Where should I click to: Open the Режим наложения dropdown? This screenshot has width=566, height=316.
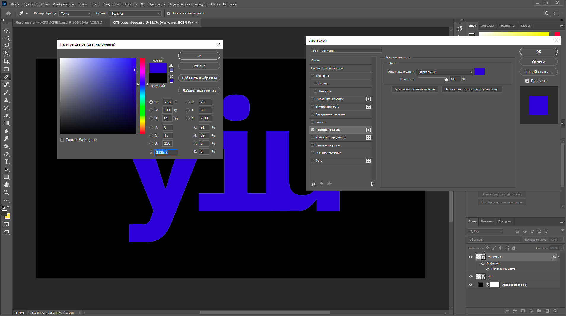click(x=445, y=72)
